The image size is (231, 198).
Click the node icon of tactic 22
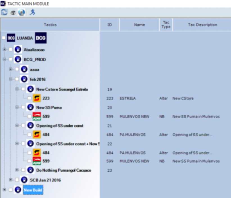point(31,144)
